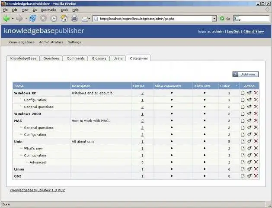The image size is (272, 208).
Task: Edit the Windows XP category
Action: coord(249,93)
